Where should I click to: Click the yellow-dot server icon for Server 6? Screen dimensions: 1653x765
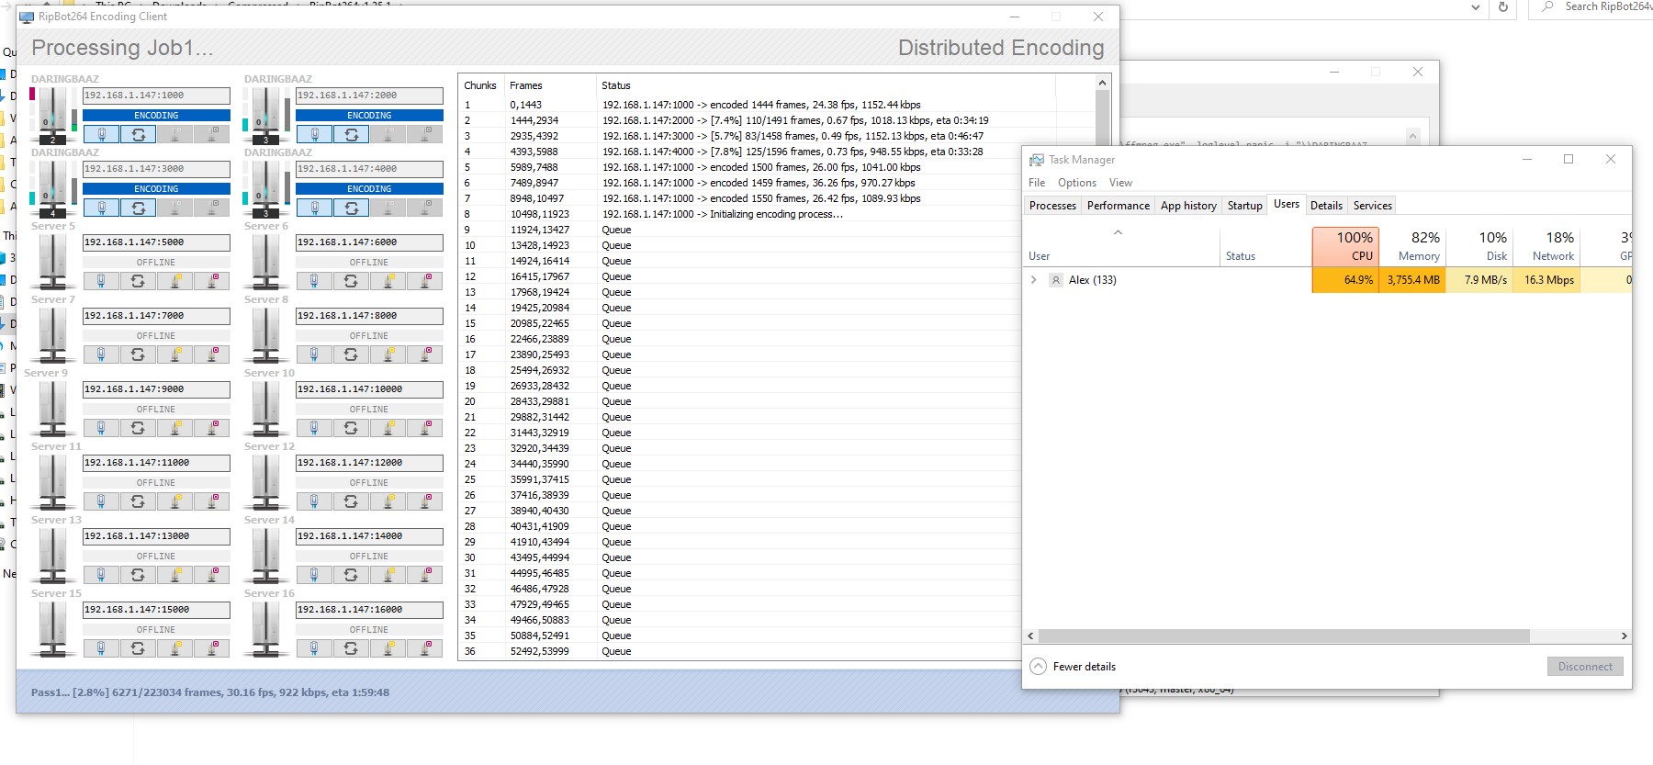tap(388, 281)
